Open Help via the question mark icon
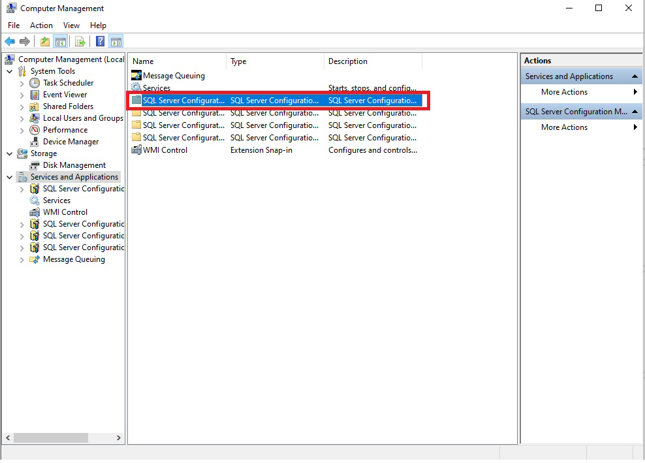 point(100,42)
